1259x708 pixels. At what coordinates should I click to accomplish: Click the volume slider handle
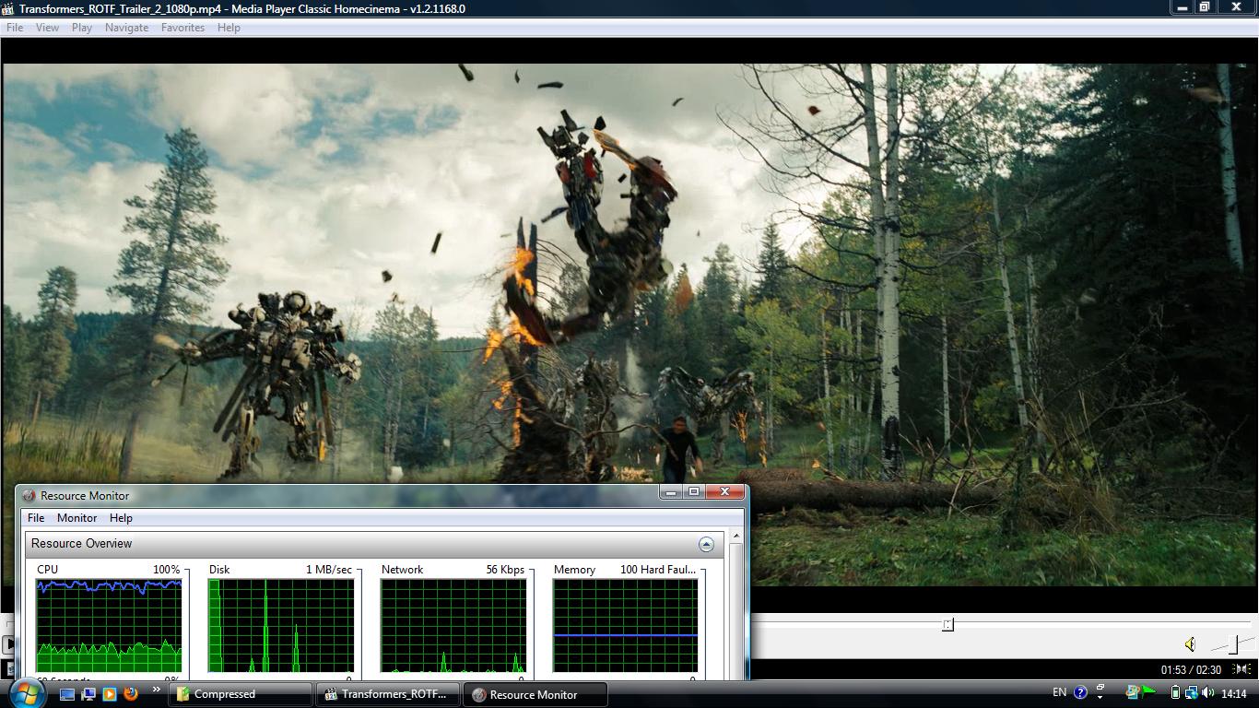tap(1233, 643)
